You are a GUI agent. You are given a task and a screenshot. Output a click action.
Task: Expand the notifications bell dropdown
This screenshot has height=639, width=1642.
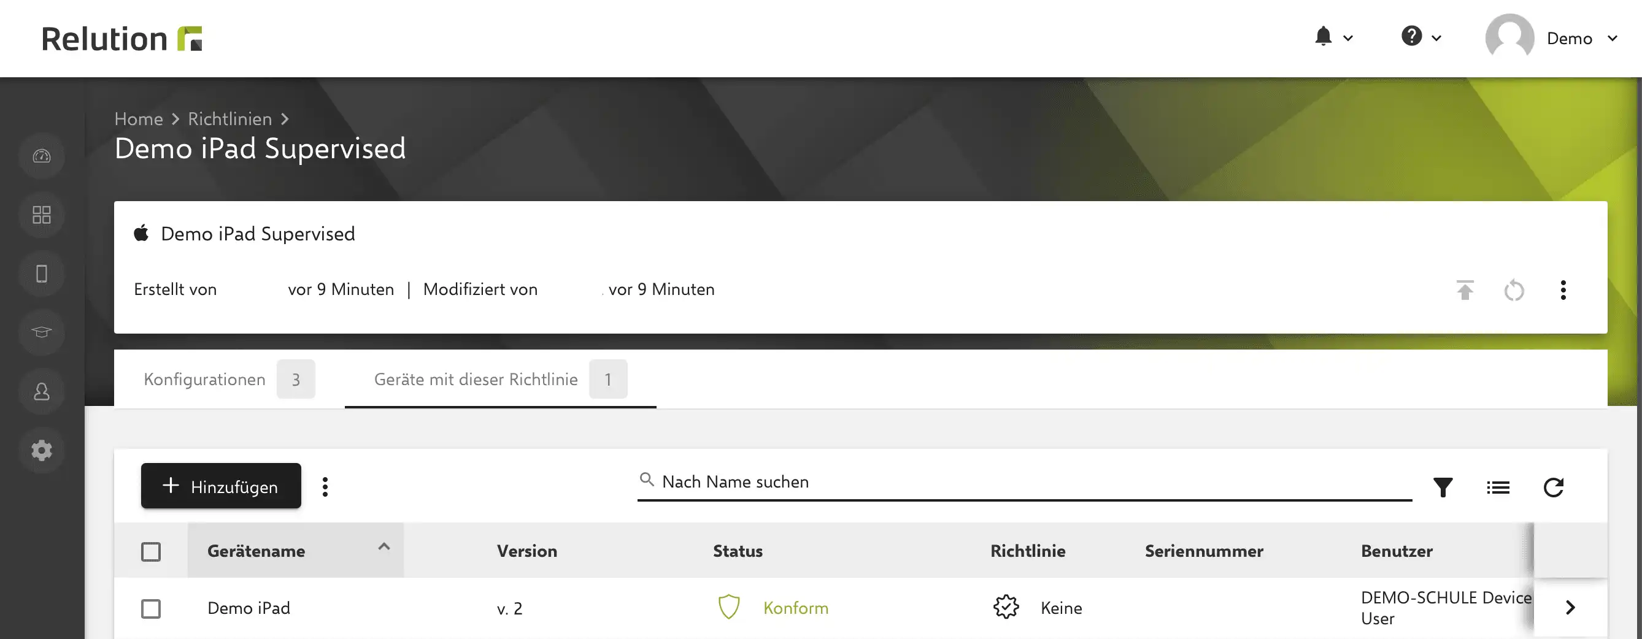point(1333,37)
